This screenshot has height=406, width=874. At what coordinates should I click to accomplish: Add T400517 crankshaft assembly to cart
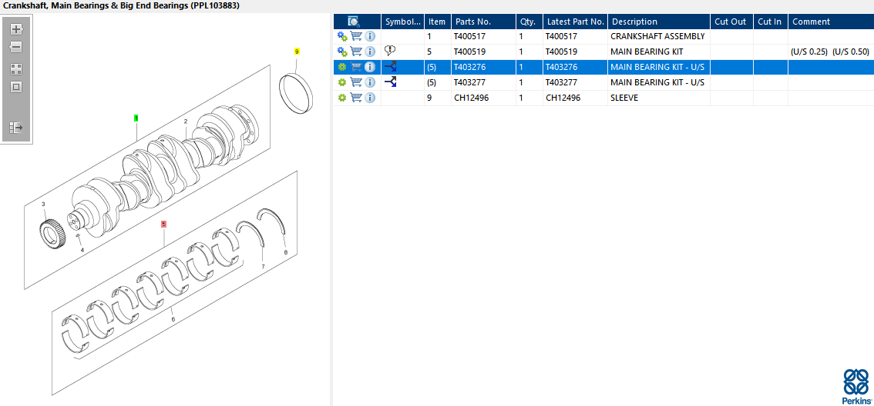[x=356, y=36]
